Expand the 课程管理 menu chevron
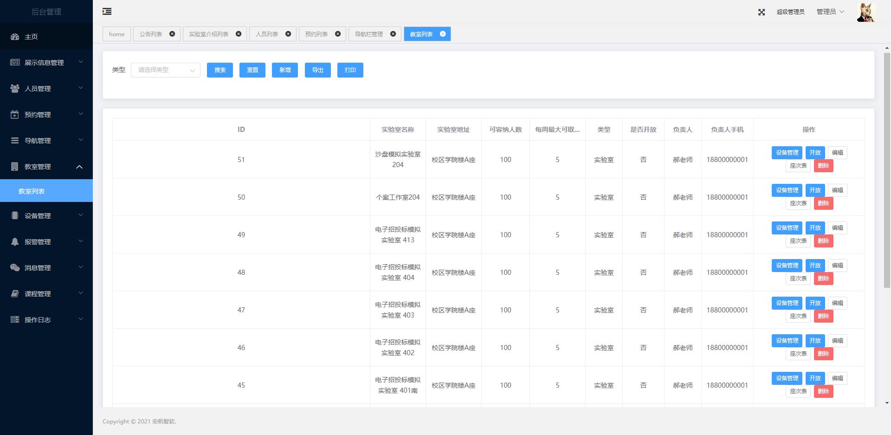Viewport: 891px width, 435px height. 80,293
